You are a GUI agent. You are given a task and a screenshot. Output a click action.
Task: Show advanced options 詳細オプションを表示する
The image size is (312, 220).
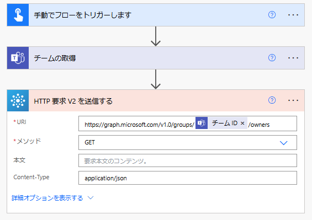tap(47, 198)
